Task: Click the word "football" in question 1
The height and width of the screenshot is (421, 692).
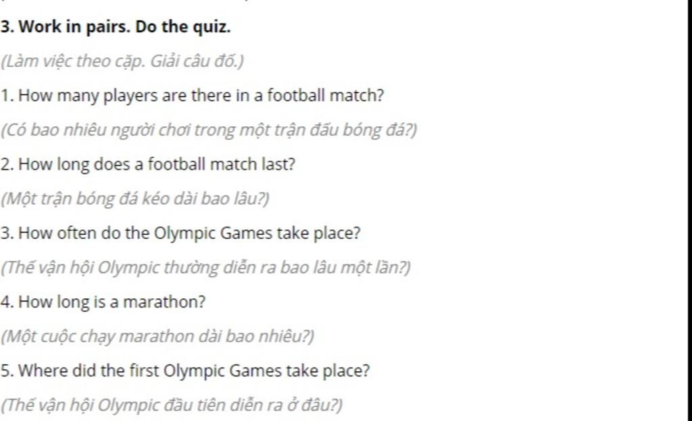Action: 296,95
